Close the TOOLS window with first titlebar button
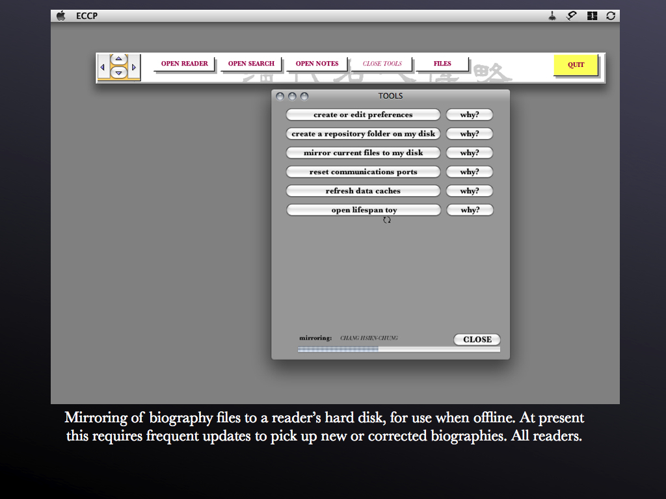Viewport: 666px width, 499px height. click(x=280, y=96)
